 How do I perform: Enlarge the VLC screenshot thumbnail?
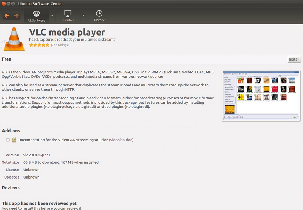click(x=261, y=96)
